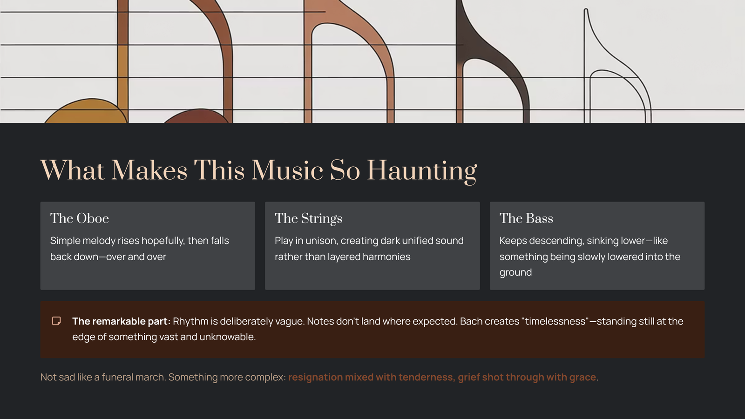745x419 pixels.
Task: Click 'The Bass' card heading
Action: click(x=526, y=218)
